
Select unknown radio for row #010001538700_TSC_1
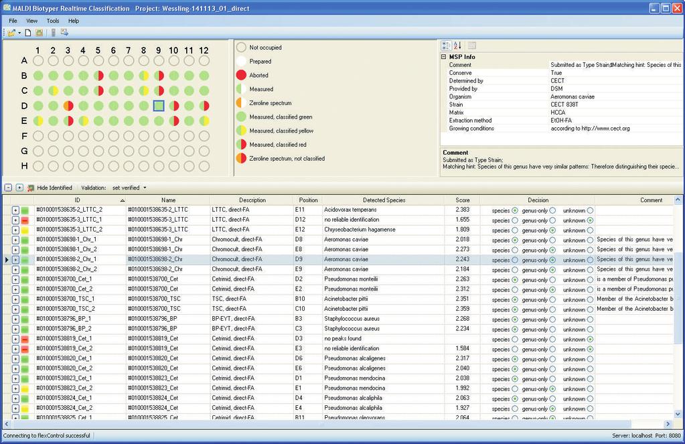[x=590, y=300]
